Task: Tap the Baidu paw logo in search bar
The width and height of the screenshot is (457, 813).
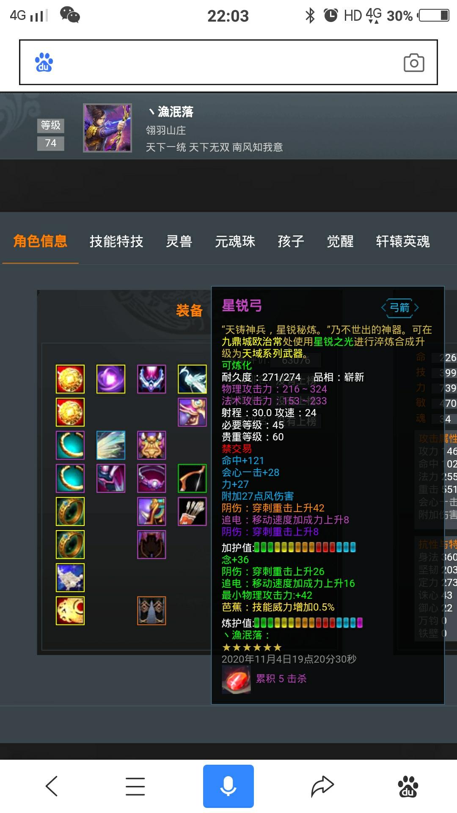Action: [x=44, y=62]
